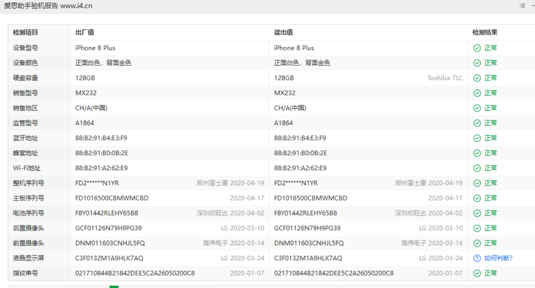This screenshot has width=535, height=288.
Task: Click the 如何判断? link in 液晶显示屏 row
Action: [498, 258]
